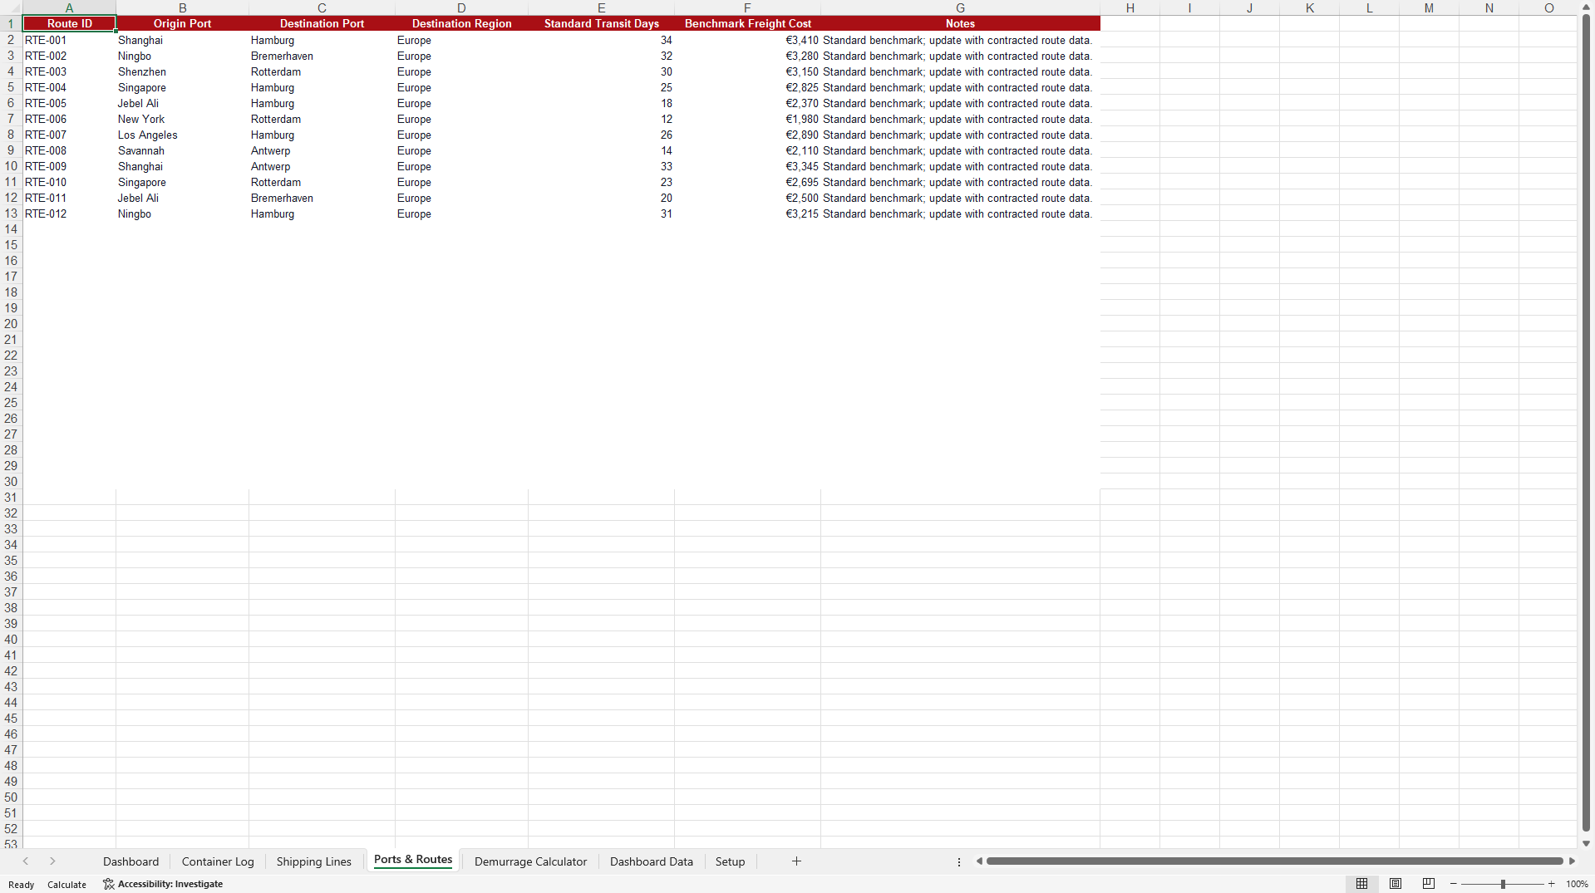Open the Accessibility: Investigate status item
Image resolution: width=1595 pixels, height=893 pixels.
[163, 884]
